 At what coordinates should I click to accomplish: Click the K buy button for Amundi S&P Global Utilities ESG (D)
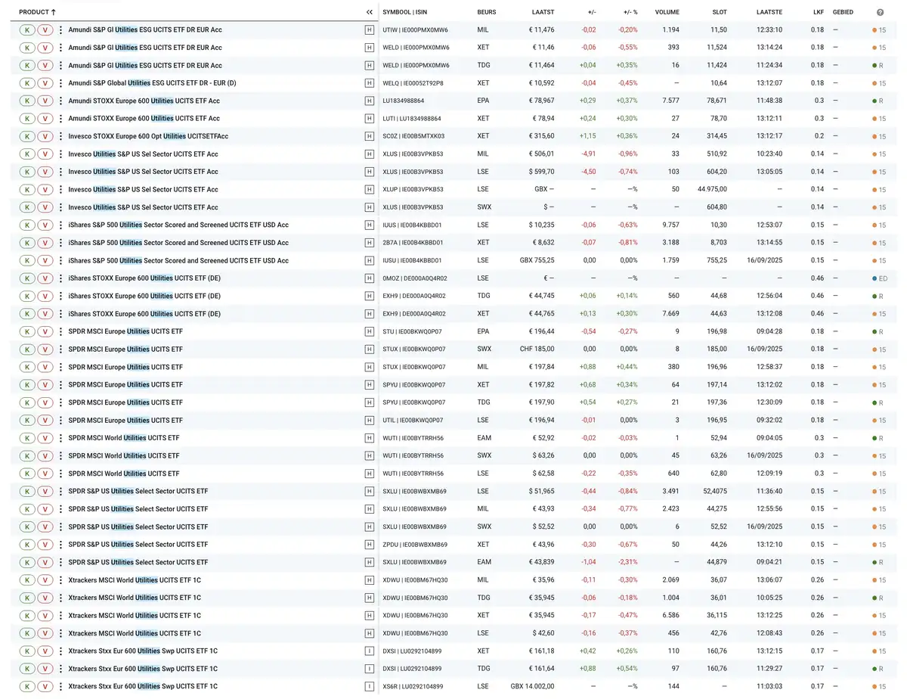click(x=27, y=83)
